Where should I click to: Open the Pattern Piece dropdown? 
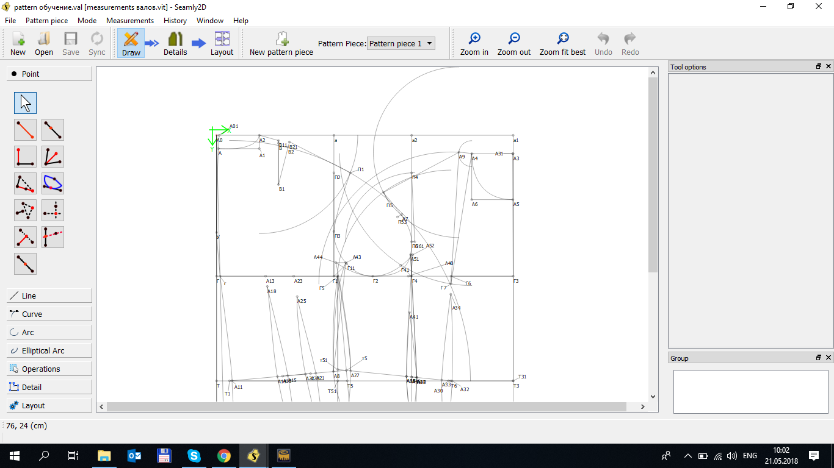tap(401, 43)
